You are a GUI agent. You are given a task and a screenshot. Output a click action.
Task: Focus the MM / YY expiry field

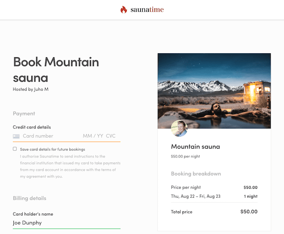coord(93,136)
